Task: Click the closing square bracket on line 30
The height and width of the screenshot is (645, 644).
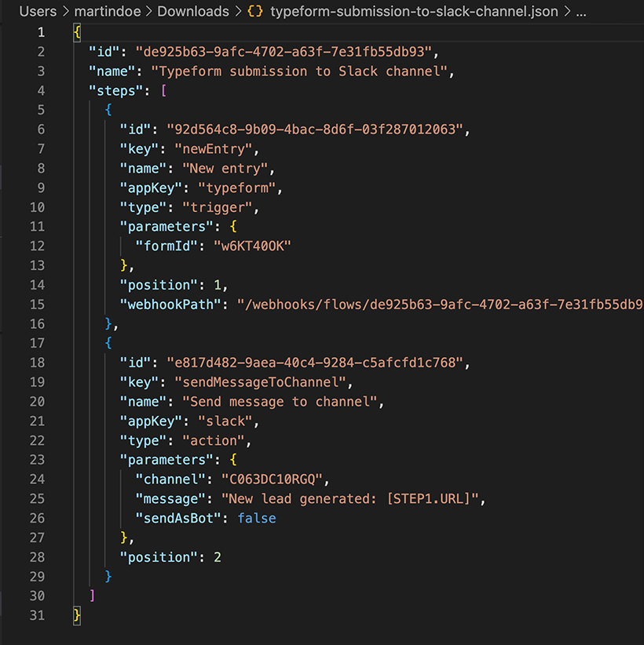Action: point(92,596)
